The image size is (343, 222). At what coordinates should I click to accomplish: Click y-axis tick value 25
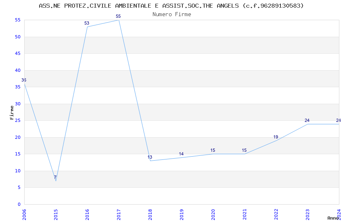tap(18, 120)
